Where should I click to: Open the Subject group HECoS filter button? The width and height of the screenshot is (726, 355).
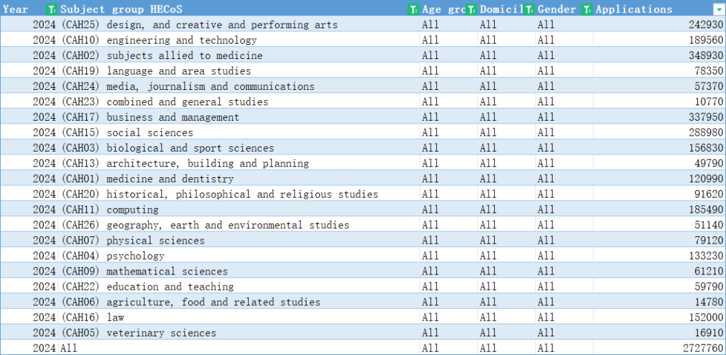click(413, 9)
